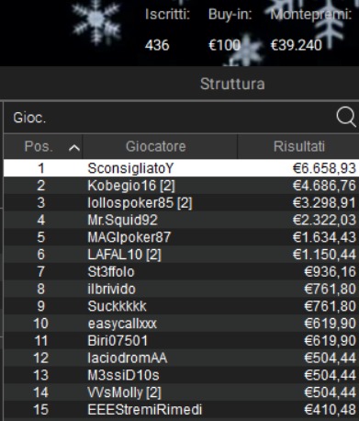The width and height of the screenshot is (359, 421).
Task: Open the Struttura tab
Action: 232,84
